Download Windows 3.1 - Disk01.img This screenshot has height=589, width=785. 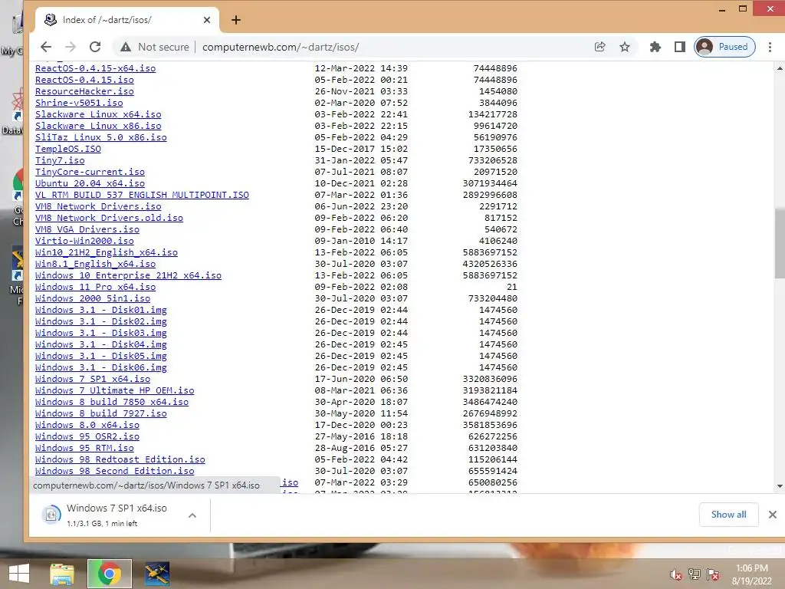coord(100,310)
